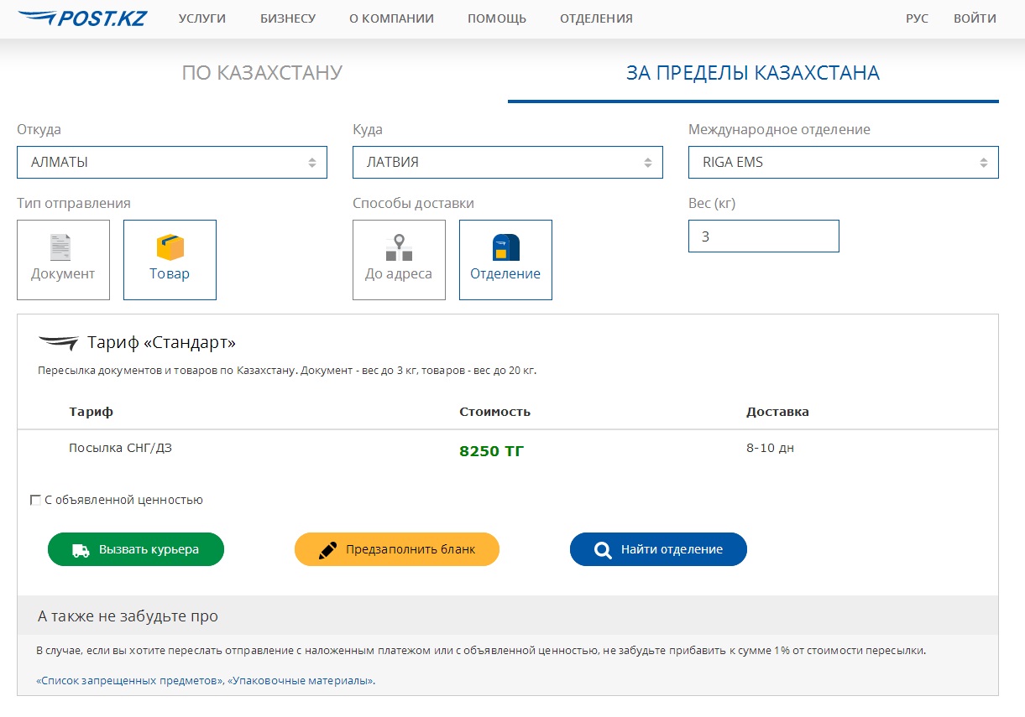
Task: Open the Упаковочные материалы link
Action: click(300, 681)
